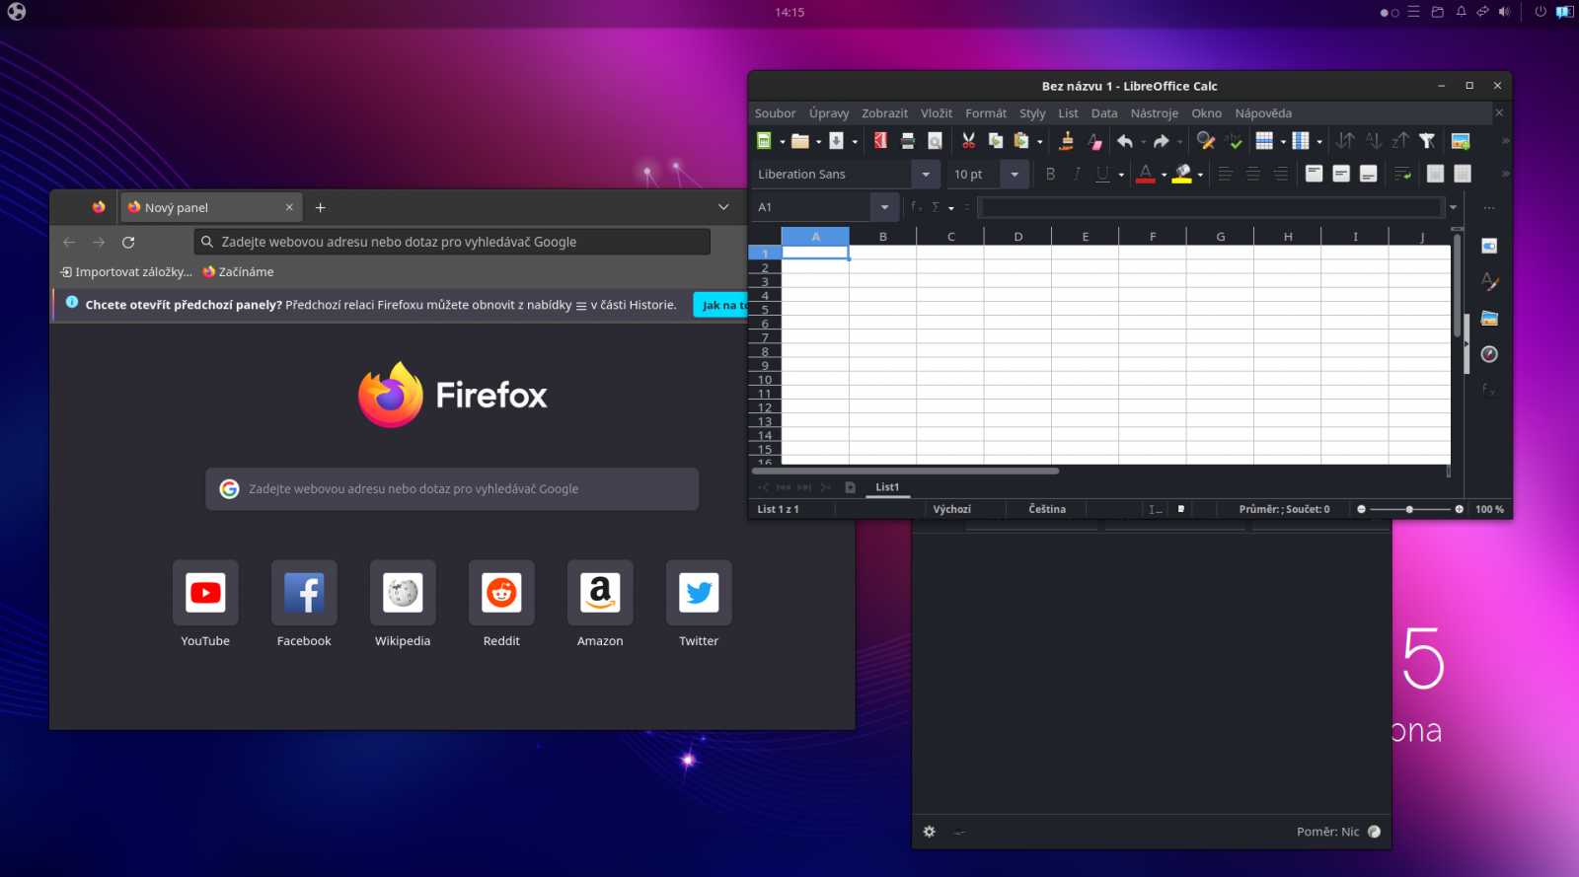Toggle the AutoFilter funnel icon
Screen dimensions: 1579x877
1427,141
